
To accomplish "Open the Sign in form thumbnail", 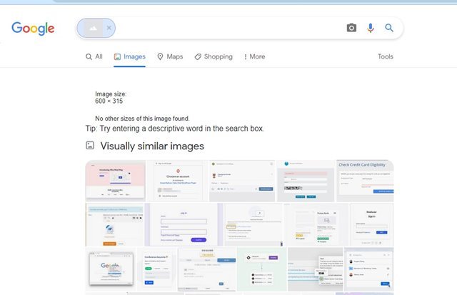I will (x=371, y=225).
